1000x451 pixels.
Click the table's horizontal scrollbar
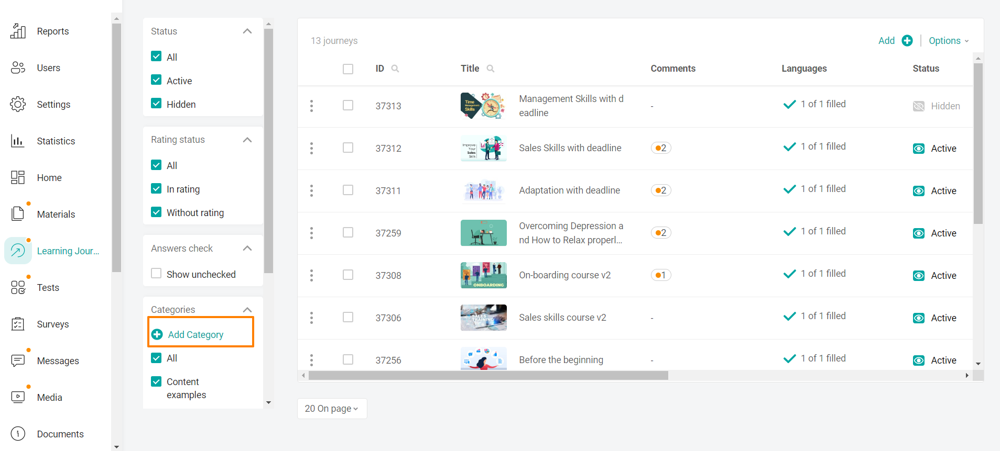tap(488, 376)
